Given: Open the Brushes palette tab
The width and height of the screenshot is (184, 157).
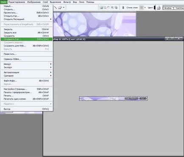Looking at the screenshot, I should pos(168,8).
